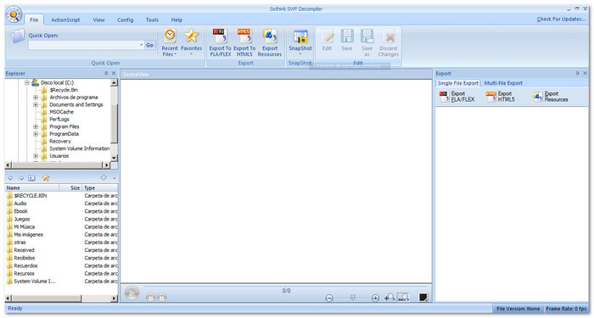Viewport: 594px width, 318px height.
Task: Switch to Single File Export tab
Action: [457, 83]
